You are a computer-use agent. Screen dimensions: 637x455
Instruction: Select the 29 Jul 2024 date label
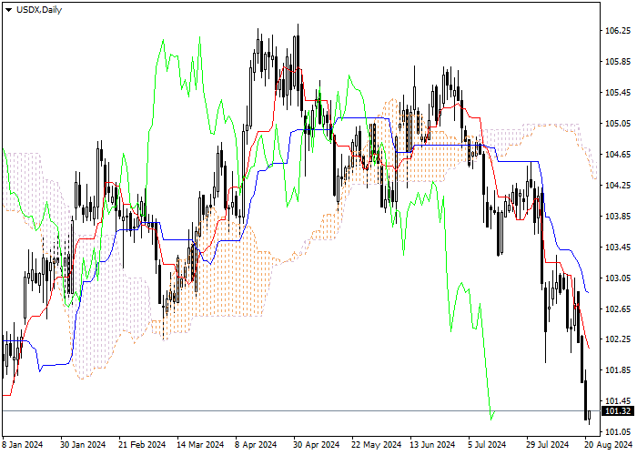[547, 445]
